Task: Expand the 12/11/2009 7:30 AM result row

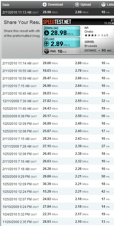Action: coord(57,101)
